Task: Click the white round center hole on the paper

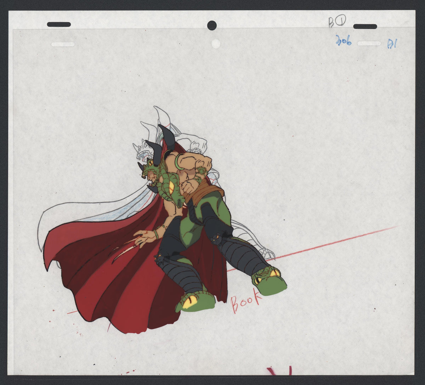Action: [x=216, y=44]
